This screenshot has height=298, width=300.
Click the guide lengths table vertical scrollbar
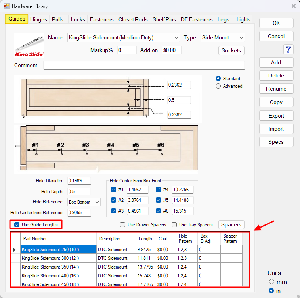(246, 249)
